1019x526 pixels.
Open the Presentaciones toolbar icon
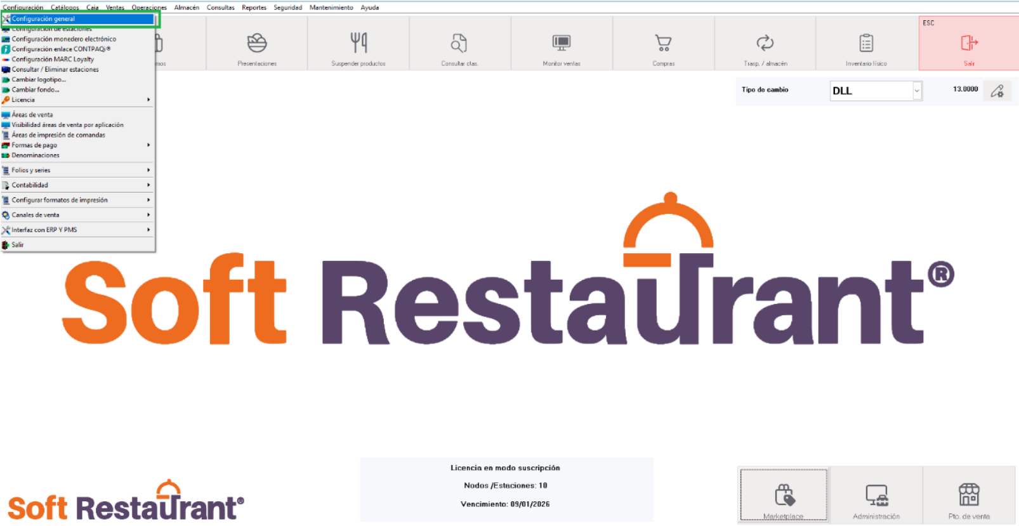click(257, 43)
